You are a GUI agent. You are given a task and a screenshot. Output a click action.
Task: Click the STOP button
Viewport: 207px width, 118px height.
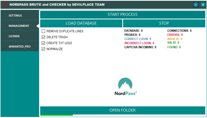tap(164, 23)
